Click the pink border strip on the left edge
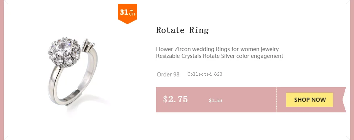 (2, 70)
